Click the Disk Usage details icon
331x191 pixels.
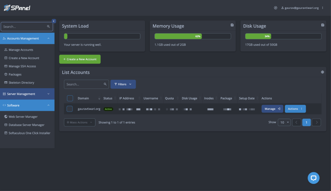(322, 25)
